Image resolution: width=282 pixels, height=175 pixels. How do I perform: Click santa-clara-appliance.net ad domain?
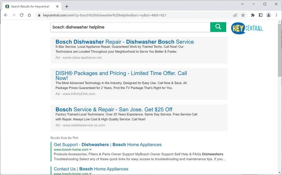point(82,57)
